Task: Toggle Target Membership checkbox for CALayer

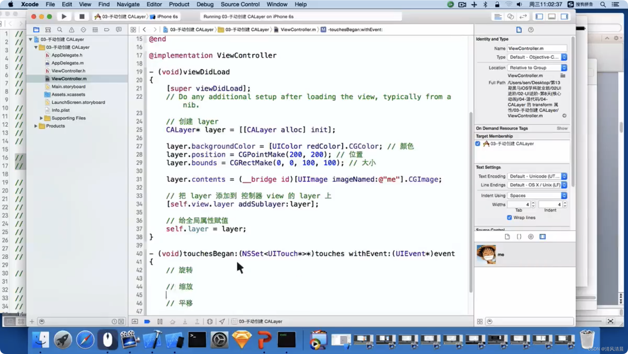Action: (478, 143)
